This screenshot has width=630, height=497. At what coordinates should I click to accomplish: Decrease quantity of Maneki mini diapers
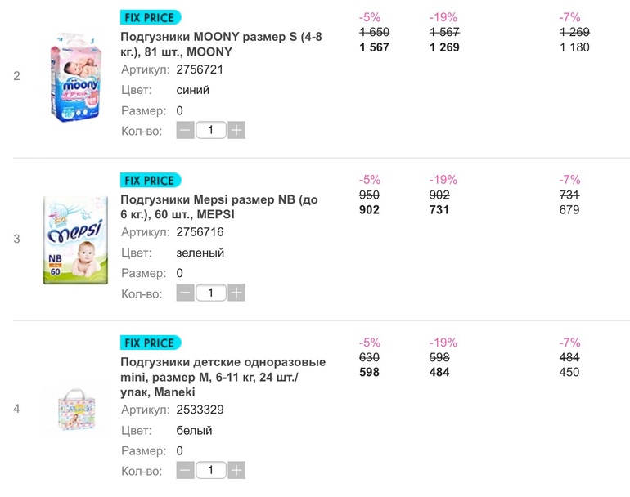coord(186,470)
